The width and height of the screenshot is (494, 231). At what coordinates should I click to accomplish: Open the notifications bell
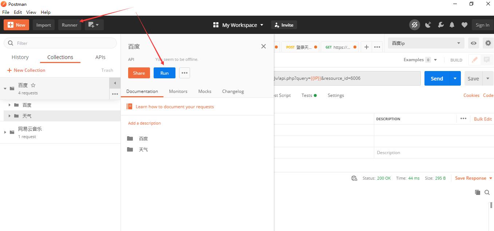(x=452, y=25)
